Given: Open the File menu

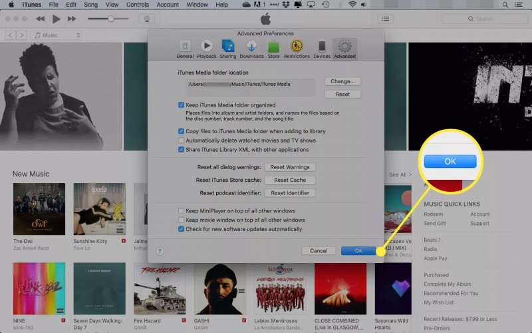Looking at the screenshot, I should 54,5.
